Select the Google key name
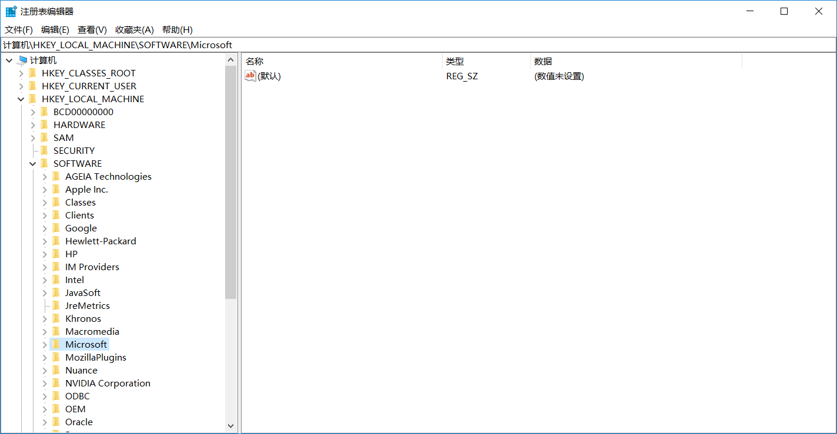 [x=81, y=228]
